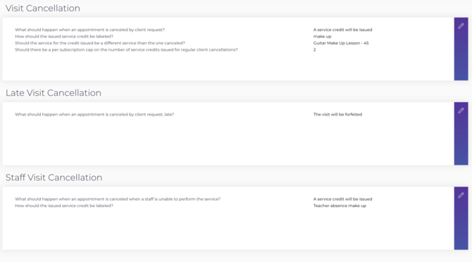Select 'The visit will be forfeited' text
This screenshot has height=262, width=472.
pyautogui.click(x=337, y=114)
